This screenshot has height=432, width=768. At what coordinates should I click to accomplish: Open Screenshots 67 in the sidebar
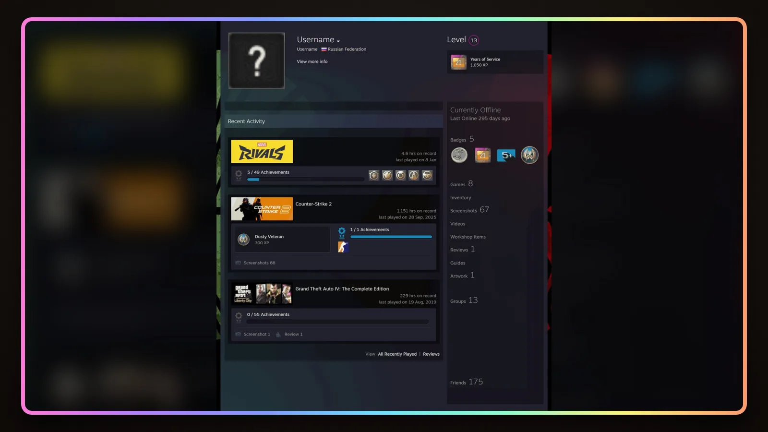[x=469, y=210]
